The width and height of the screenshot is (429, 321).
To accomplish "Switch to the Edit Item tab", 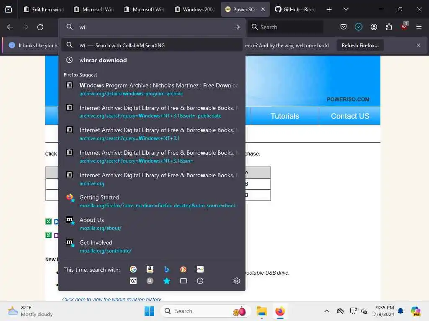I will click(44, 9).
